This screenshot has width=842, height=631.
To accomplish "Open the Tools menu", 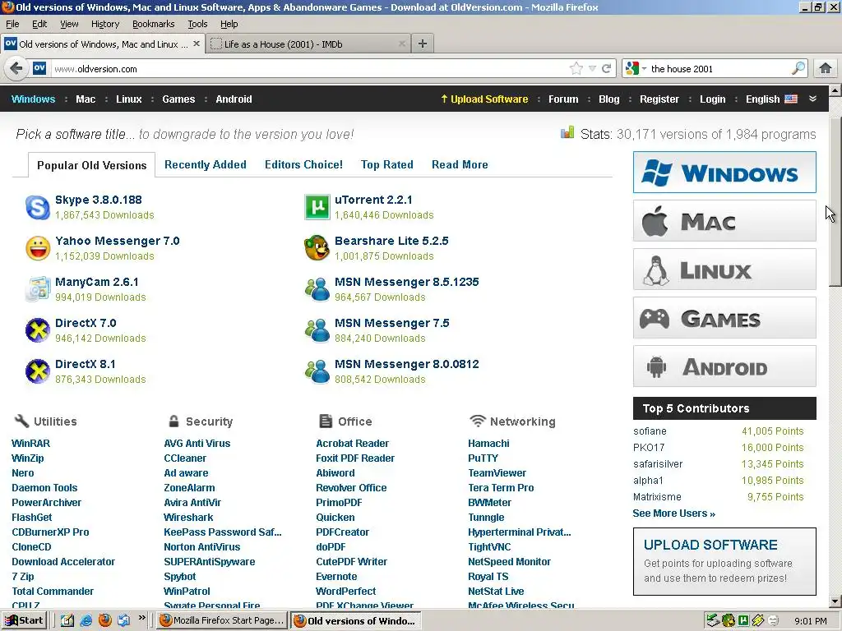I will pyautogui.click(x=197, y=24).
